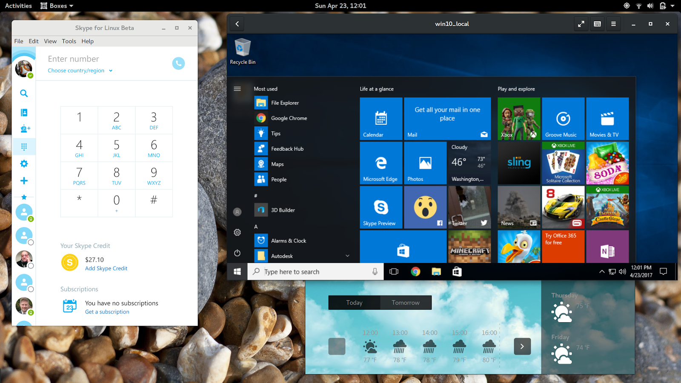The image size is (681, 383).
Task: Open Boxes keyboard shortcuts icon
Action: tap(597, 24)
